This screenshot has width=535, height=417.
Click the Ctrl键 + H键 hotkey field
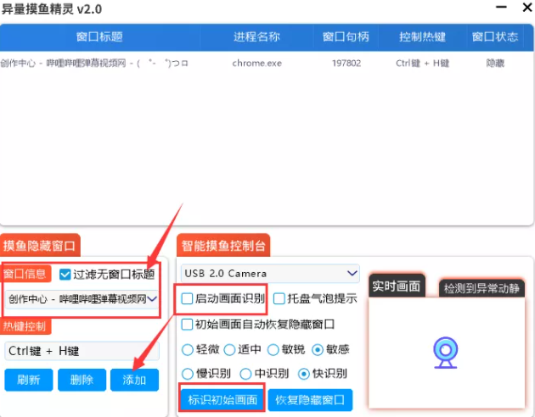click(82, 350)
